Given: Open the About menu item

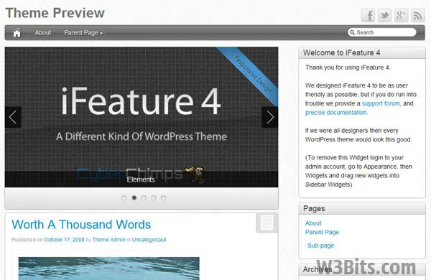Looking at the screenshot, I should coord(43,32).
